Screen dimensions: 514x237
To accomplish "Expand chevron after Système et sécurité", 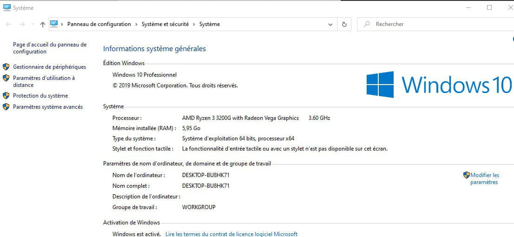I will tap(194, 24).
